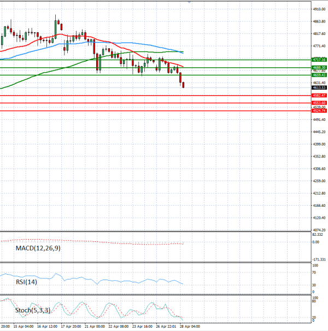
Task: Click the red 4582.47 price tag
Action: pyautogui.click(x=319, y=95)
